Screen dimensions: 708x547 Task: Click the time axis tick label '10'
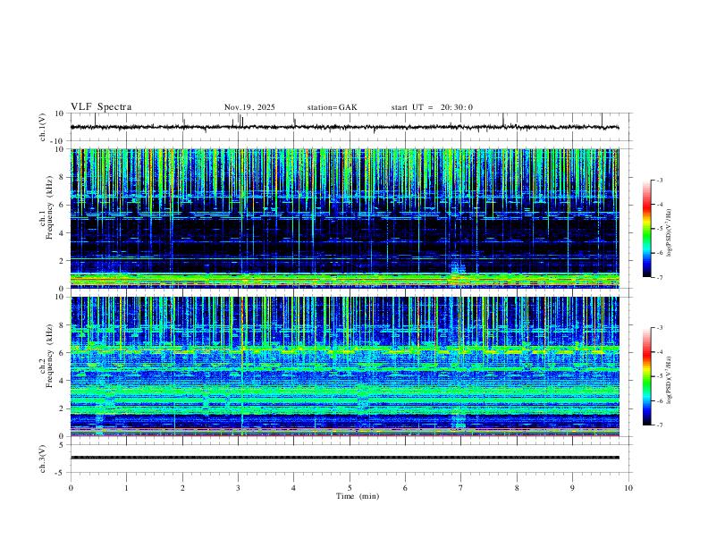(628, 488)
